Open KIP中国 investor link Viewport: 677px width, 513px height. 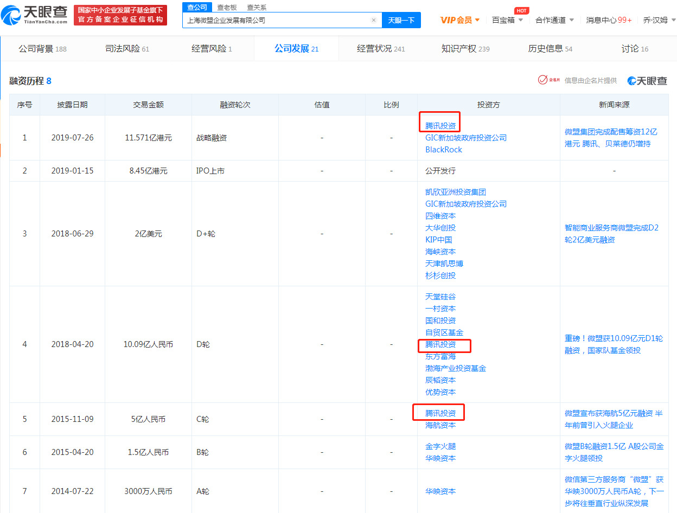pyautogui.click(x=439, y=240)
